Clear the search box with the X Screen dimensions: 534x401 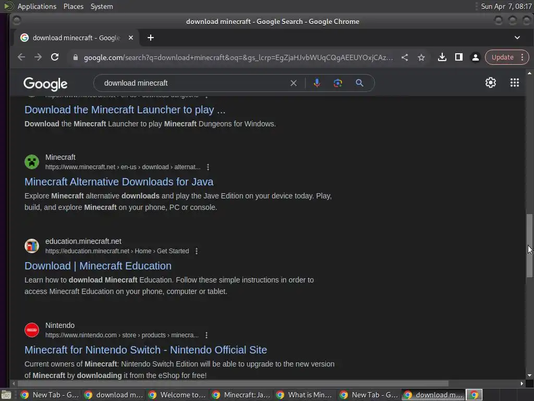point(293,83)
